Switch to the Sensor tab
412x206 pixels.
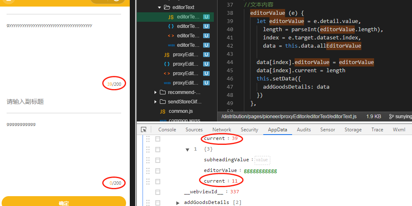(x=328, y=130)
